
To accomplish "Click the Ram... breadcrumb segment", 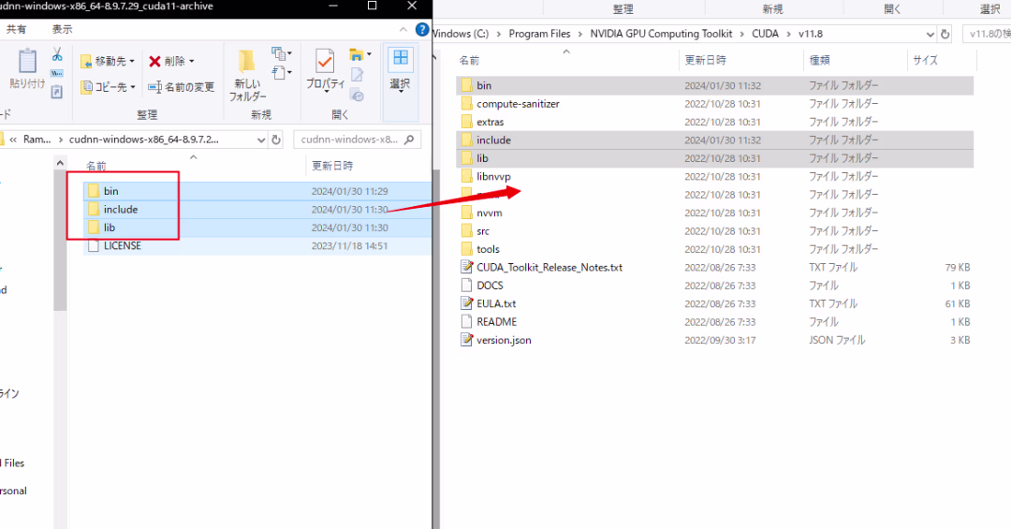I will tap(37, 140).
